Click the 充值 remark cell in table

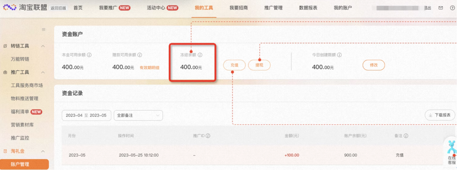(399, 155)
